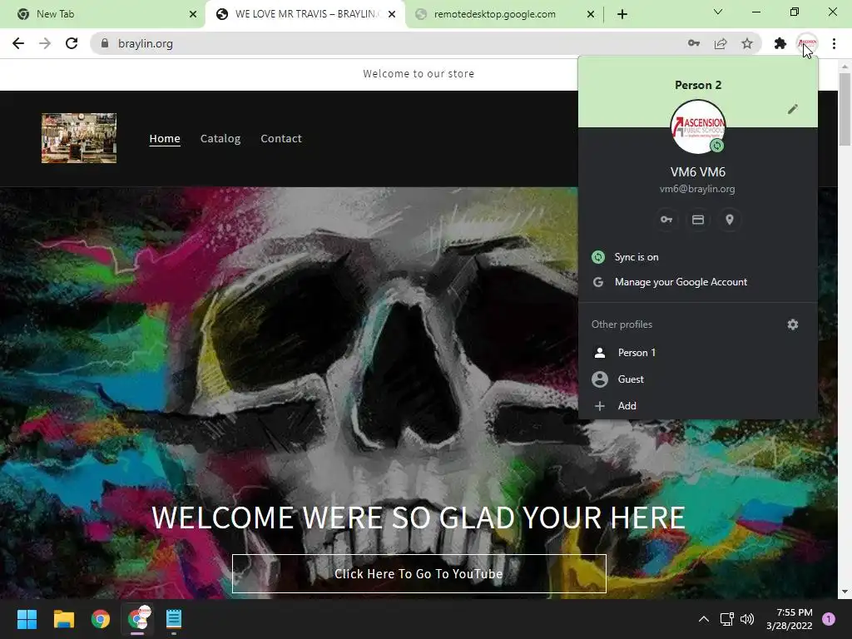This screenshot has height=639, width=852.
Task: Click the vm6@braylin.org email text
Action: pyautogui.click(x=697, y=189)
